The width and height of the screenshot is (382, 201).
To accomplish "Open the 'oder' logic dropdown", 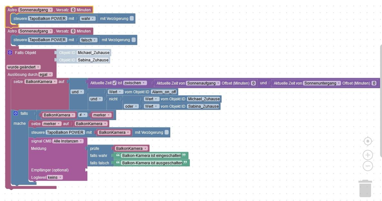I will [x=132, y=106].
